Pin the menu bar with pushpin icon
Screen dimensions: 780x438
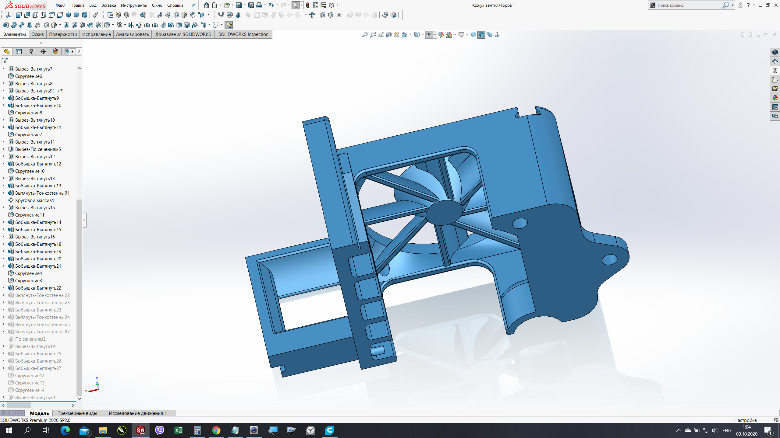[x=193, y=5]
